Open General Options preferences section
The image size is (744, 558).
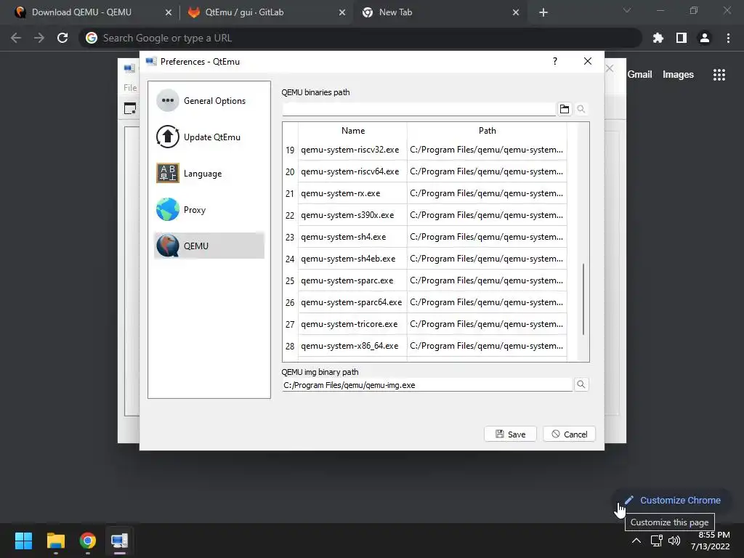[209, 100]
